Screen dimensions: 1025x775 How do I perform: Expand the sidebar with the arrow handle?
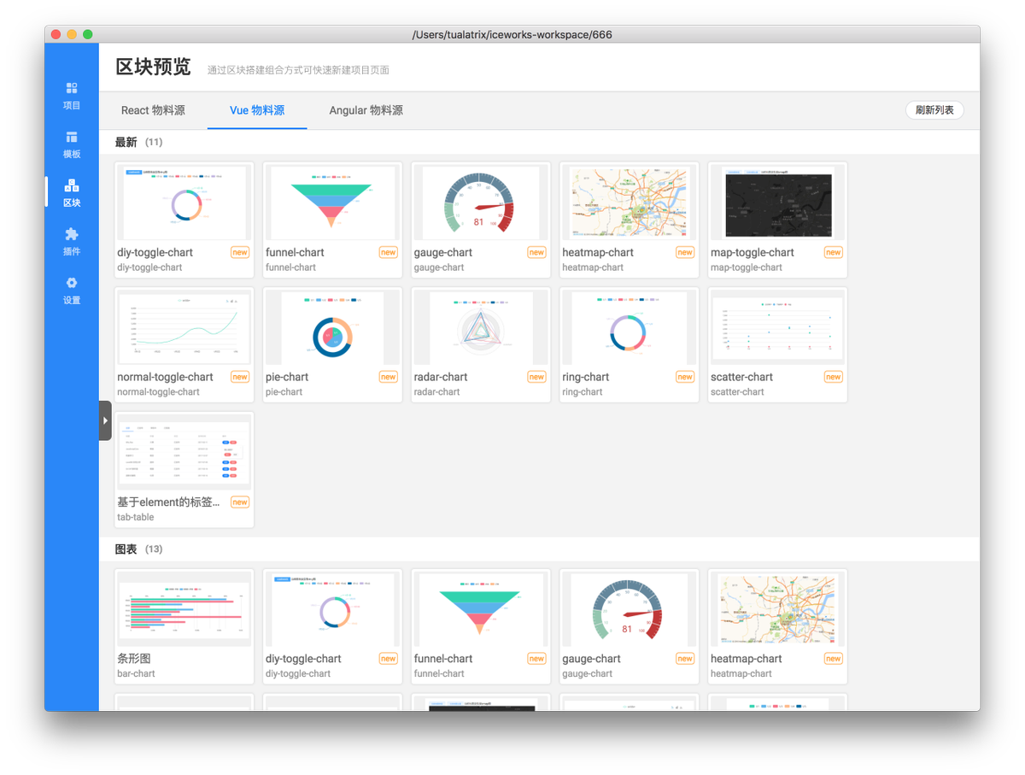[105, 420]
